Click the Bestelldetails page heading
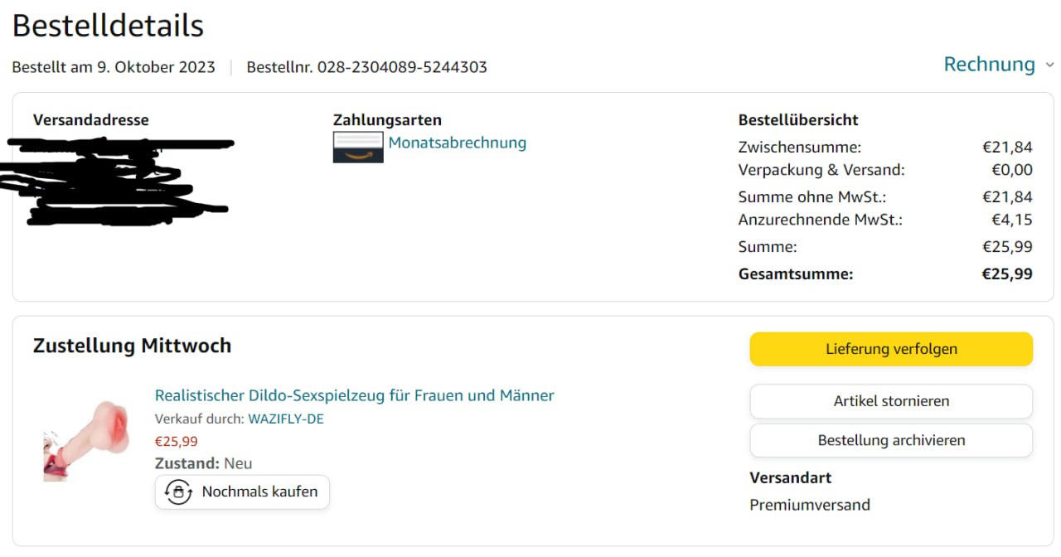The height and width of the screenshot is (557, 1061). pyautogui.click(x=108, y=26)
